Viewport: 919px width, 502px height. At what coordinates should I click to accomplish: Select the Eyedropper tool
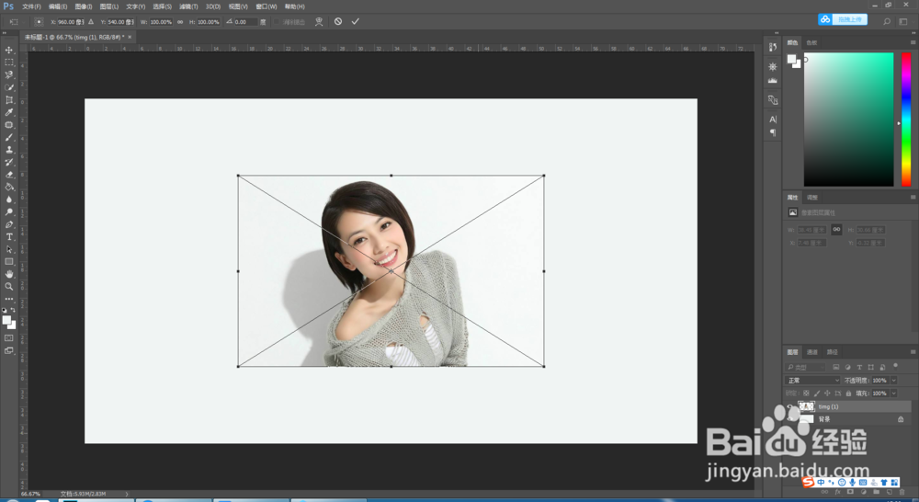pos(9,112)
